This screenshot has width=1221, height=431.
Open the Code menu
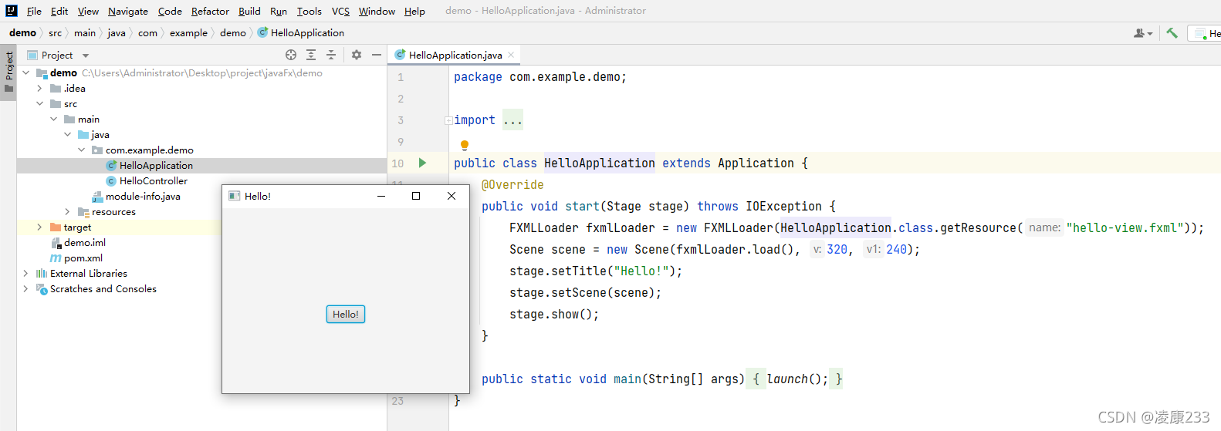(x=170, y=11)
